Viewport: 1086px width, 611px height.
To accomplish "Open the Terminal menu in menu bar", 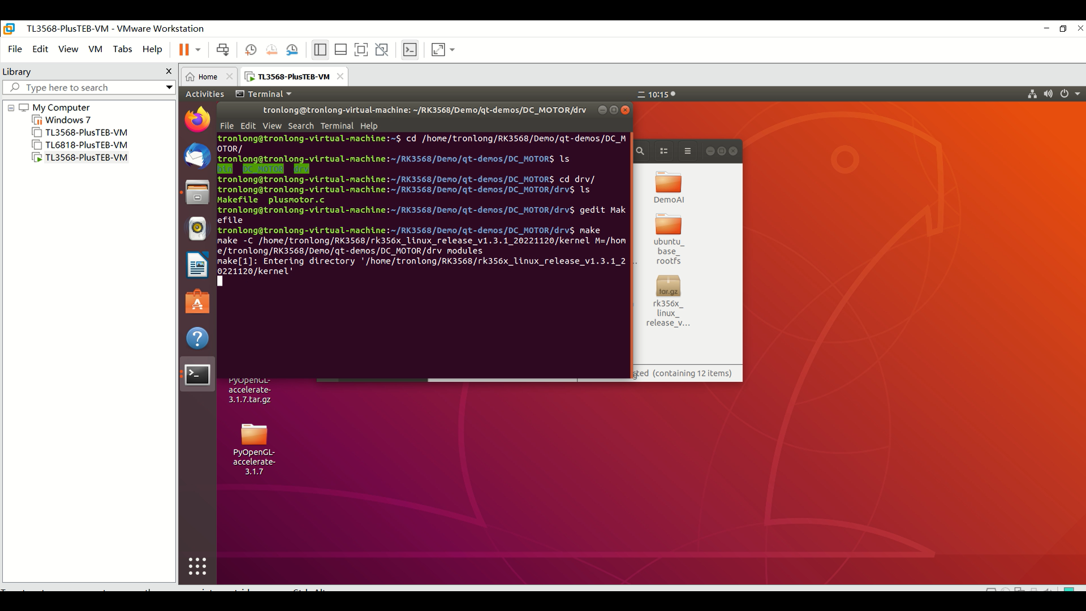I will 337,126.
